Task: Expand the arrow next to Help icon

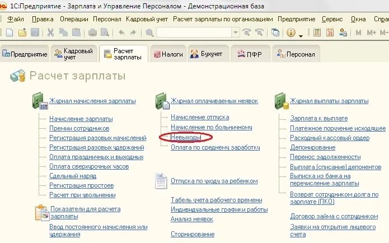Action: 301,36
